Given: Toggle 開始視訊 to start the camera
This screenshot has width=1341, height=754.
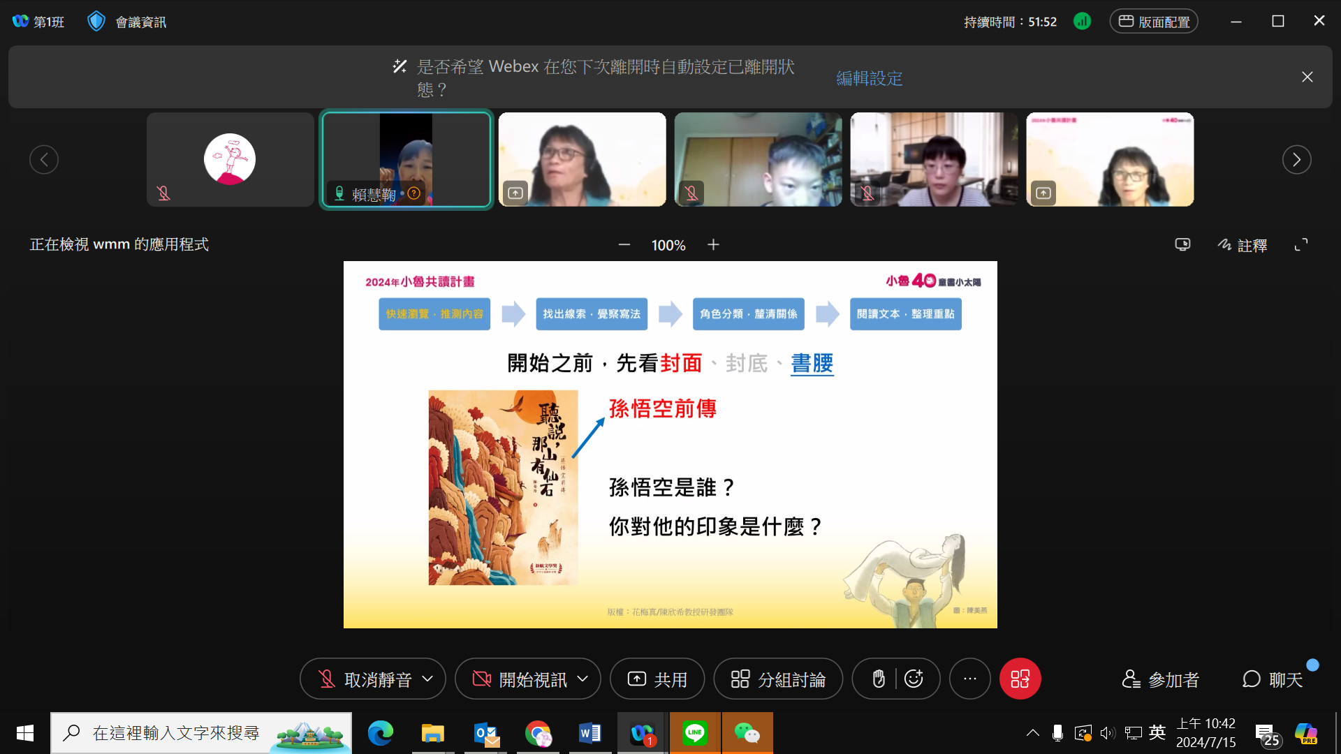Looking at the screenshot, I should click(520, 679).
